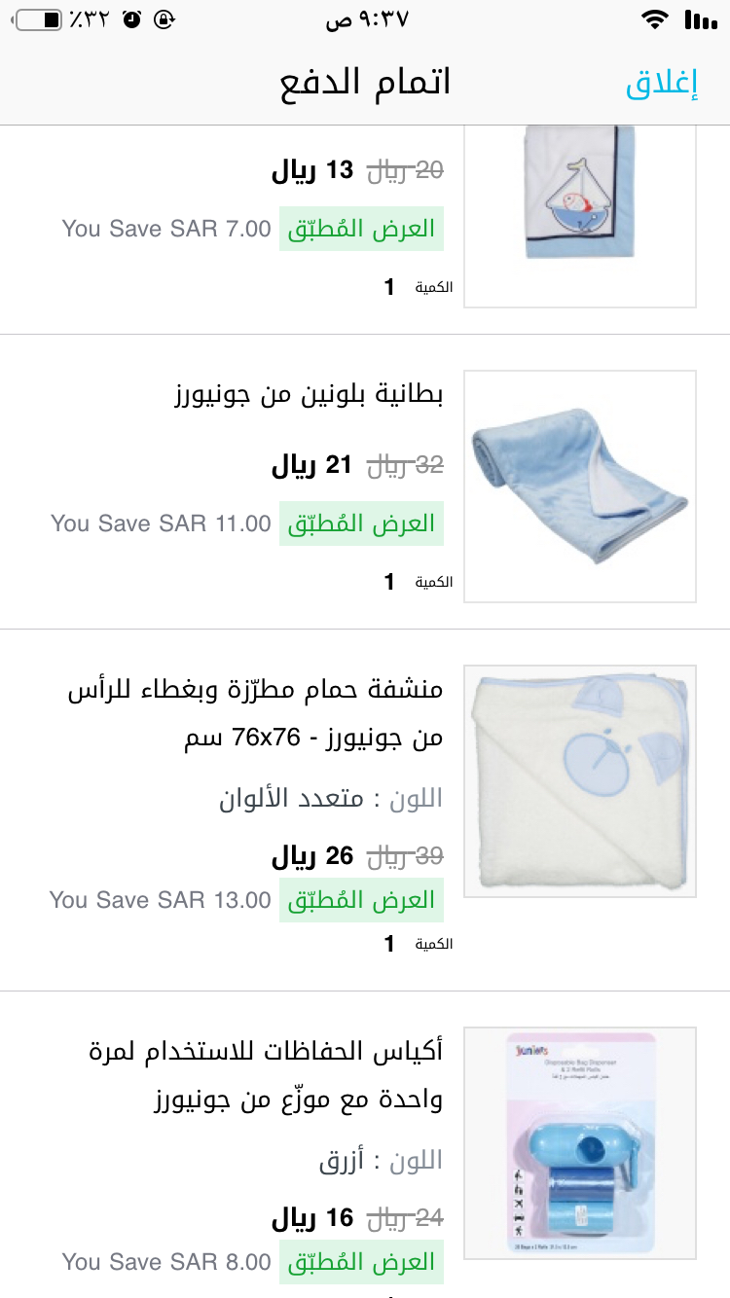Tap the alarm clock status icon

tap(133, 19)
